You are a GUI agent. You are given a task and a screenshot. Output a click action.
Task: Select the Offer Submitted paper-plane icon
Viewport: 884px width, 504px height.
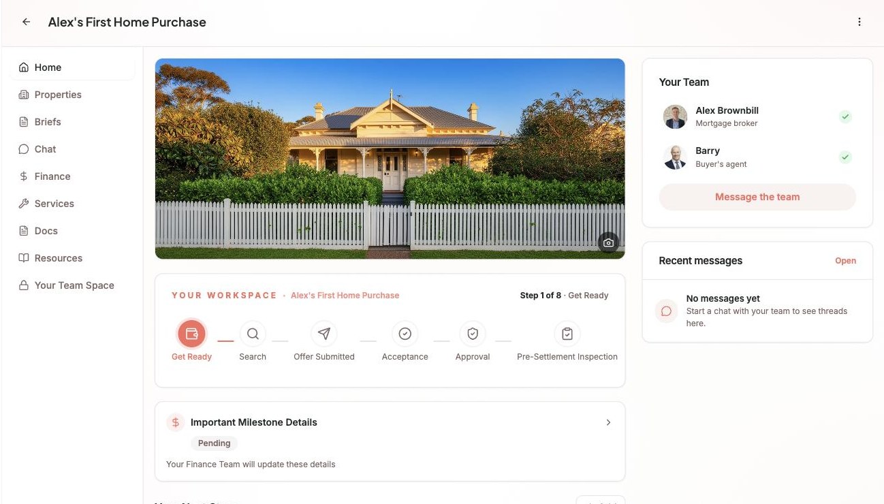click(324, 334)
